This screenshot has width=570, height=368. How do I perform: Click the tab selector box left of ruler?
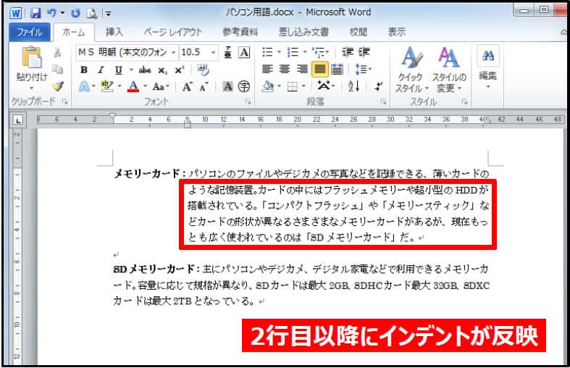click(x=19, y=120)
